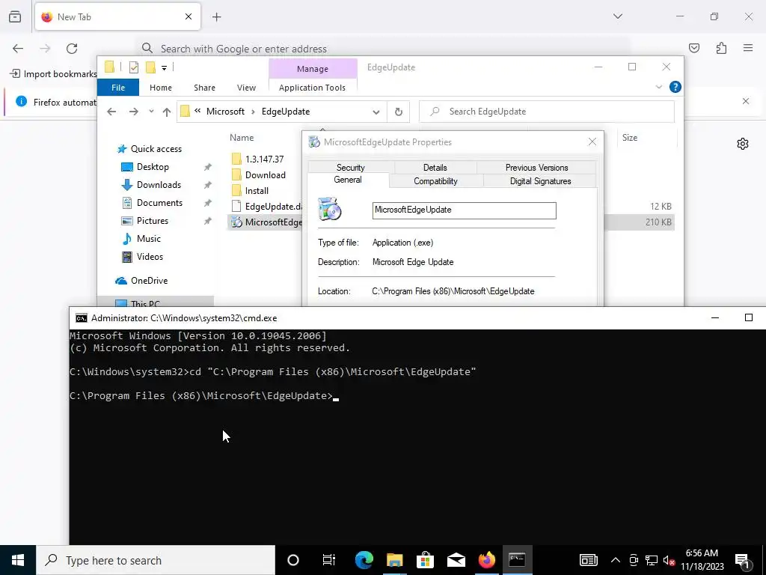Close MicrosoftEdgeUpdate Properties dialog

pyautogui.click(x=592, y=142)
